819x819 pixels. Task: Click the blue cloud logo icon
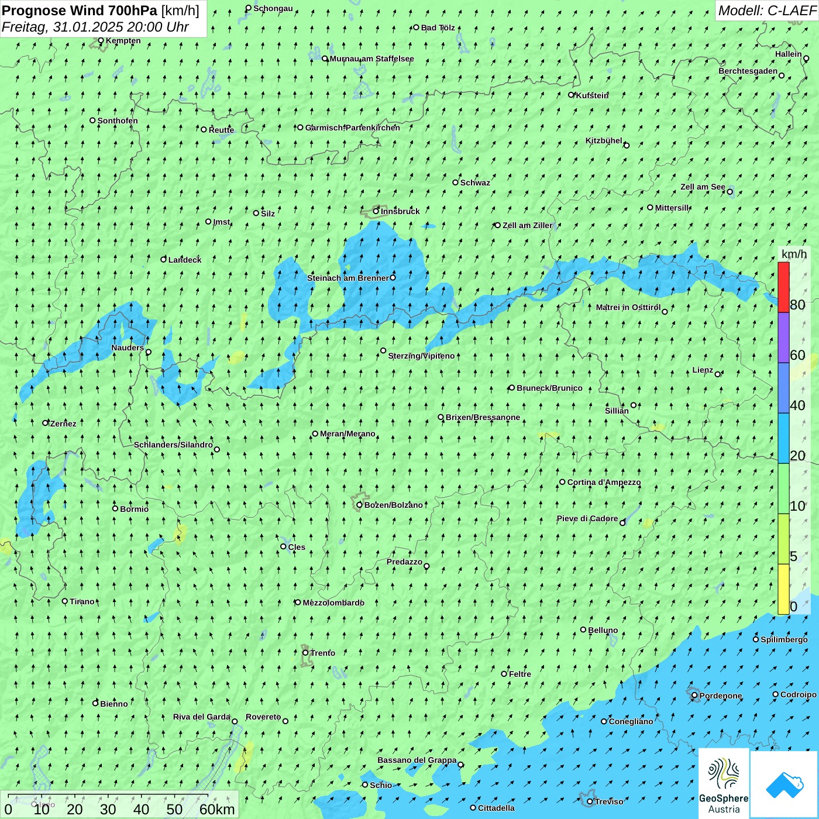(784, 785)
